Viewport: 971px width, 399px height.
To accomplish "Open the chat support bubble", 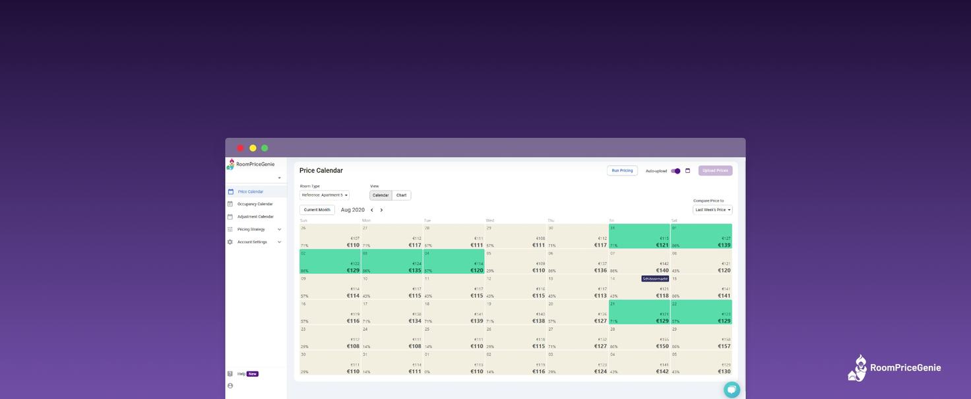I will (x=732, y=389).
